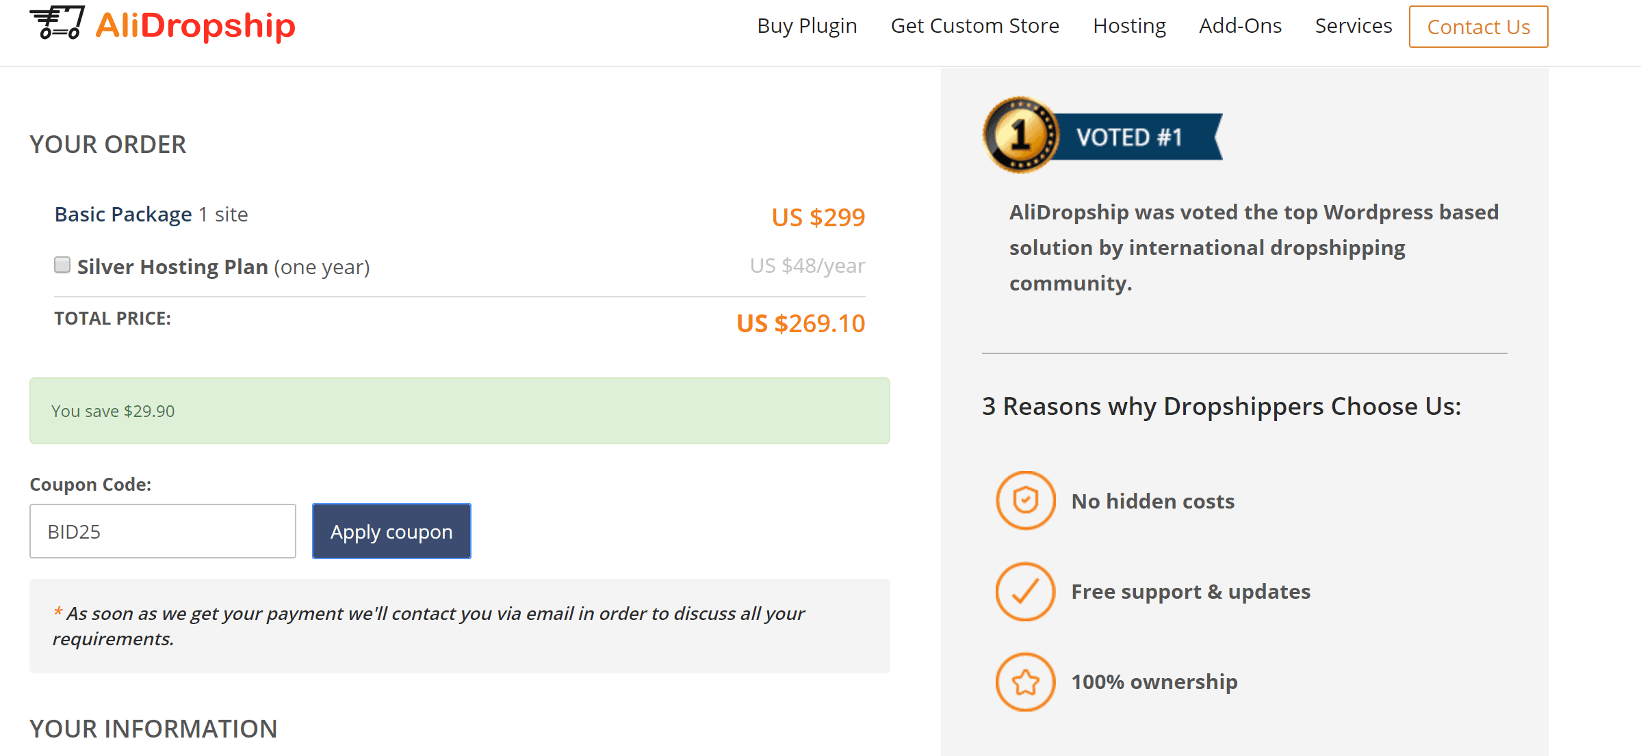Viewport: 1641px width, 756px height.
Task: Click the Contact Us button
Action: pos(1478,27)
